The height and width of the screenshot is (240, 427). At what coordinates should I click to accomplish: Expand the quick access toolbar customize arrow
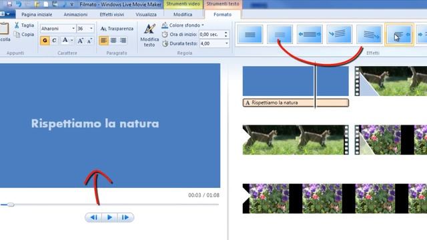click(72, 5)
